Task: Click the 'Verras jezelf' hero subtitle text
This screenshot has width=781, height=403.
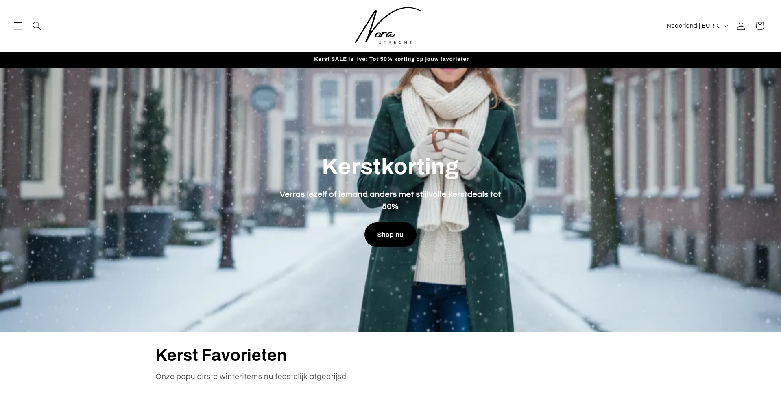Action: pyautogui.click(x=390, y=200)
